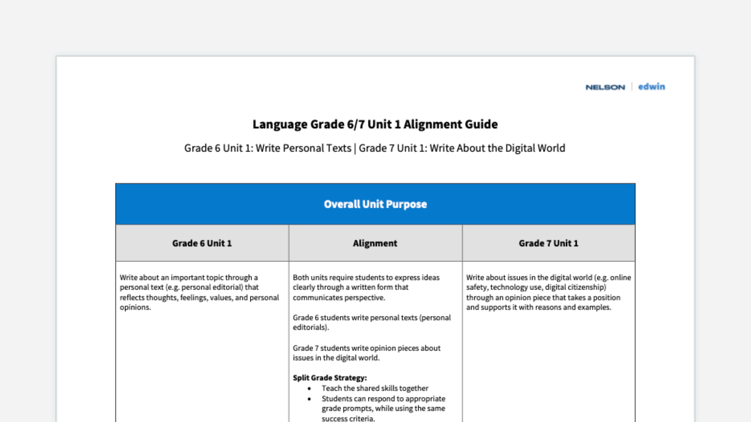Click the 'Both units require students' paragraph
Viewport: 751px width, 422px height.
pyautogui.click(x=366, y=288)
